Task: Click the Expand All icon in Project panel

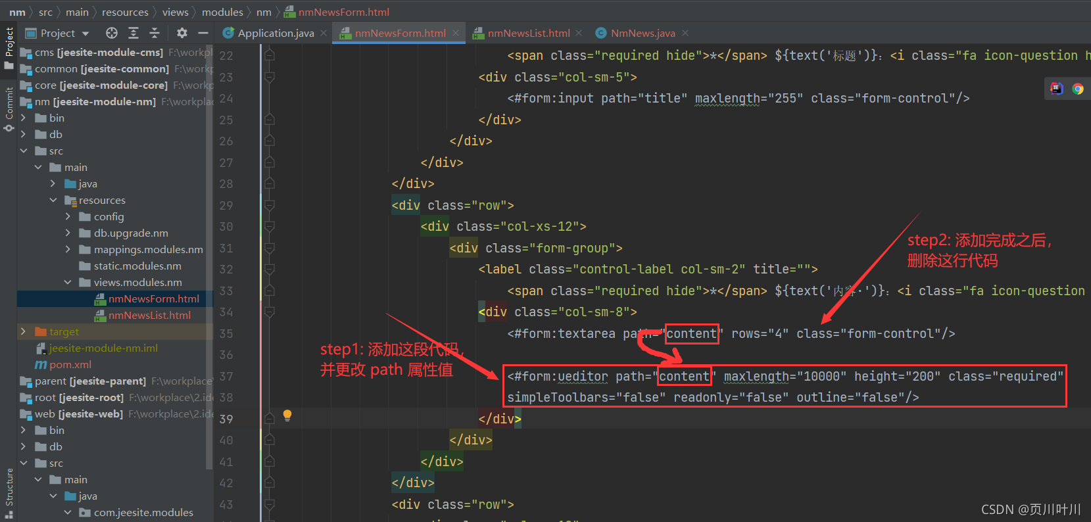Action: tap(133, 33)
